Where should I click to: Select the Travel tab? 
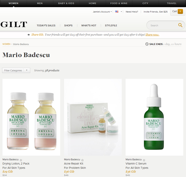172,3
